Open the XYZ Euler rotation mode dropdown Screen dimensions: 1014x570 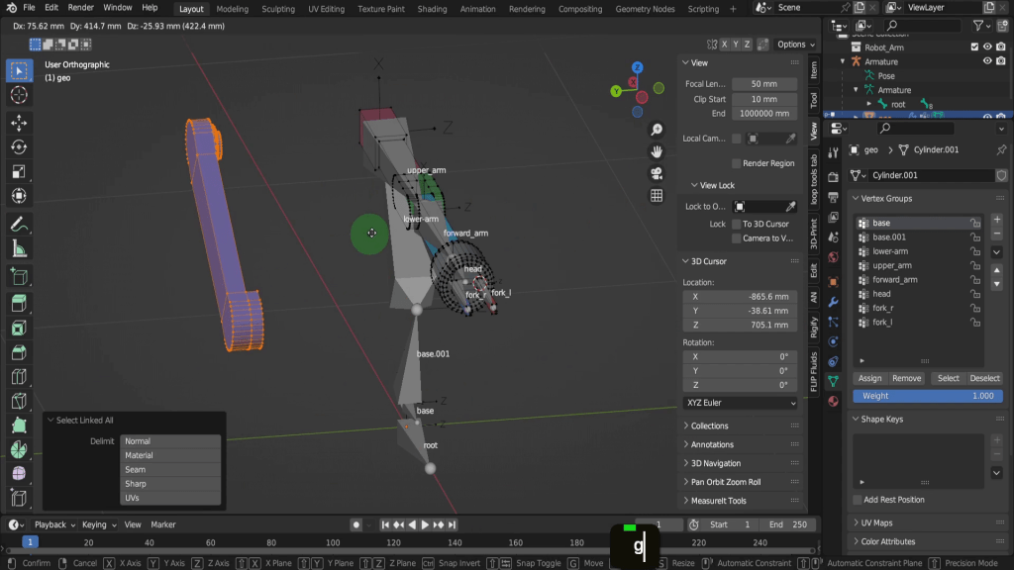[x=740, y=404]
